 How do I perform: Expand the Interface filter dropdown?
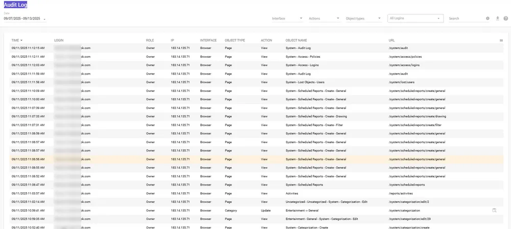[287, 18]
